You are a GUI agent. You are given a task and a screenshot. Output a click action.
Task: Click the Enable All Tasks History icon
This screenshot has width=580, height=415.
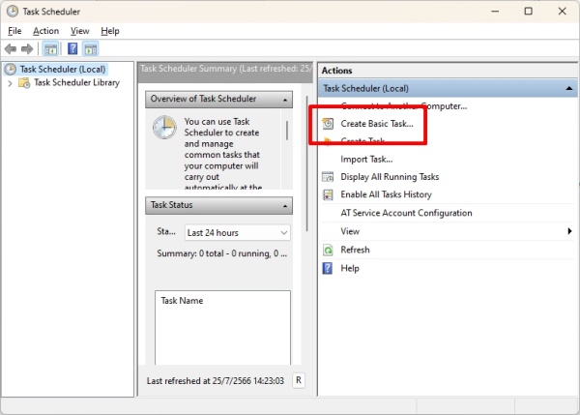coord(328,194)
